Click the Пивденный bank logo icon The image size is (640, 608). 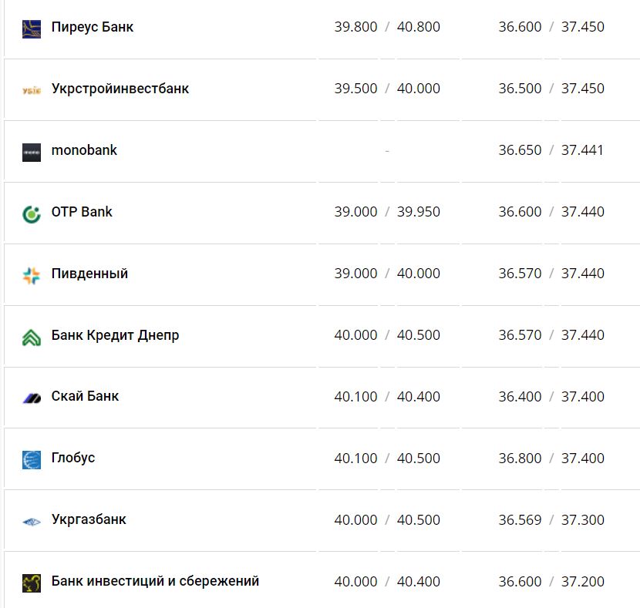[x=32, y=275]
